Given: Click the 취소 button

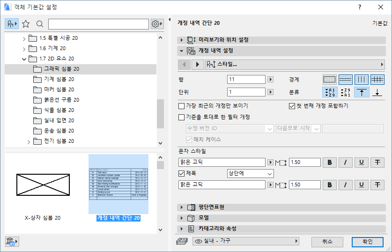Looking at the screenshot, I should pyautogui.click(x=327, y=242).
